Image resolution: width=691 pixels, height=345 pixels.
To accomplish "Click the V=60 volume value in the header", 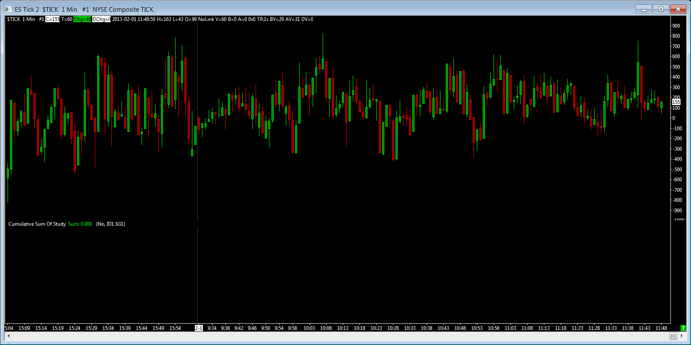I will (x=221, y=19).
